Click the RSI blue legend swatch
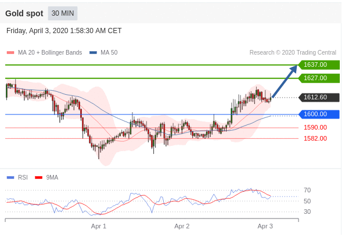 click(x=10, y=177)
